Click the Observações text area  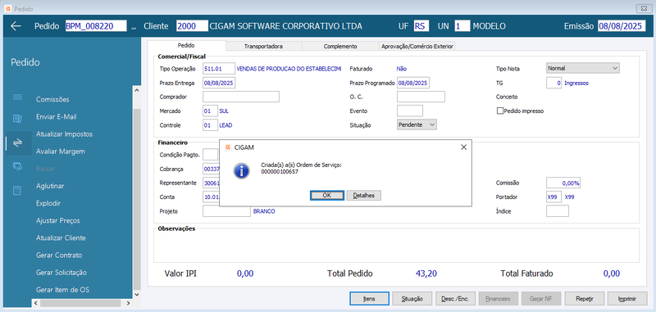[397, 246]
